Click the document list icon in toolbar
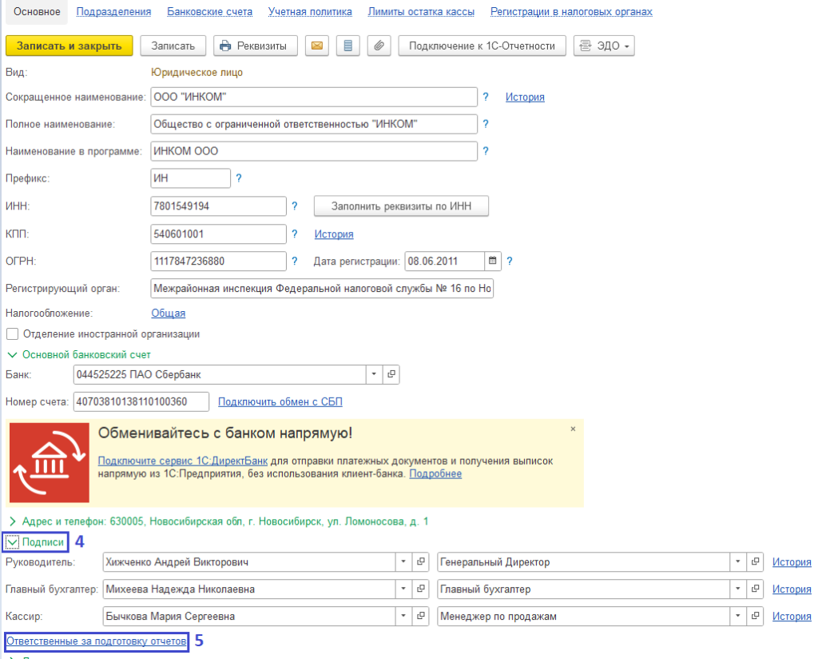This screenshot has width=818, height=659. pyautogui.click(x=347, y=46)
